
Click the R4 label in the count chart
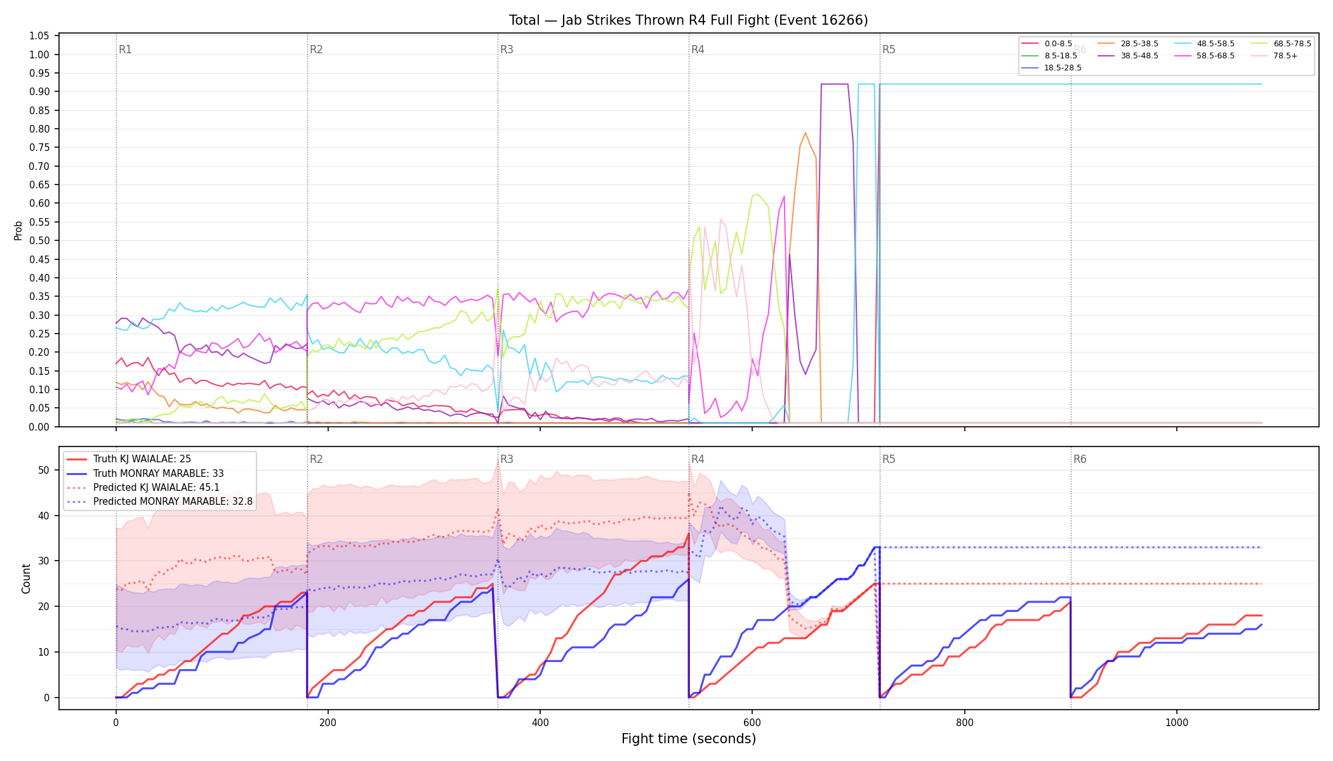pos(698,459)
